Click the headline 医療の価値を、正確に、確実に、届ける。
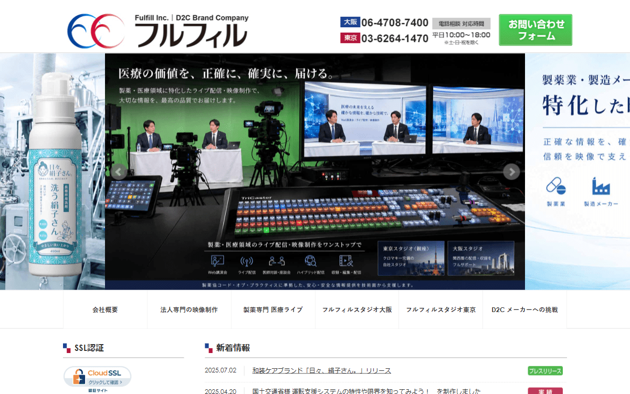Image resolution: width=630 pixels, height=394 pixels. 226,73
